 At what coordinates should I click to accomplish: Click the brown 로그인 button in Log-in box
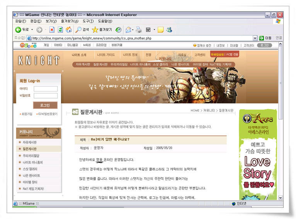click(x=45, y=105)
